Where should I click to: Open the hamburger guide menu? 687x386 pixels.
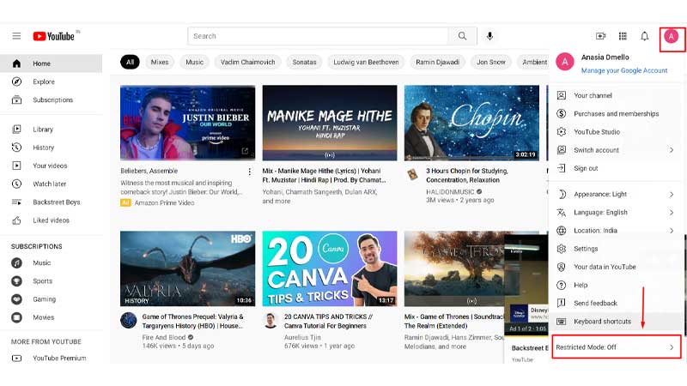[16, 36]
